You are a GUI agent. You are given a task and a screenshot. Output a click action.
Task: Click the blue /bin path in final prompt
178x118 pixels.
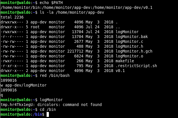[37, 114]
